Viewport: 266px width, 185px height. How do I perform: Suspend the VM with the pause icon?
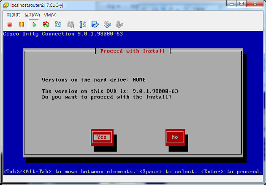point(22,25)
